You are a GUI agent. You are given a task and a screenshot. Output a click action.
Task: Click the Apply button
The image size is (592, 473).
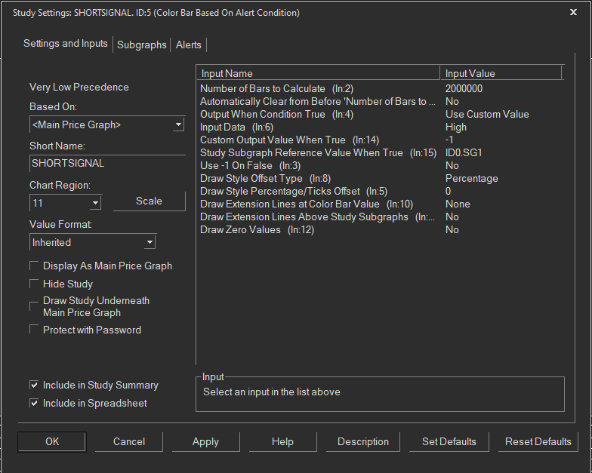(x=205, y=442)
